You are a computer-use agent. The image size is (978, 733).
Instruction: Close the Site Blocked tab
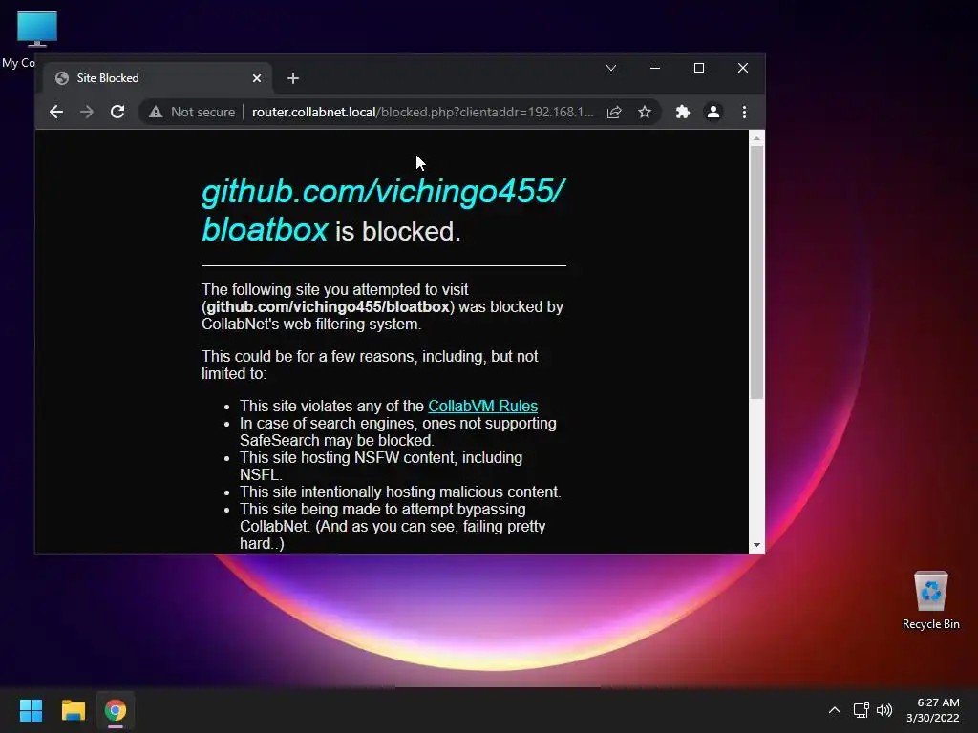tap(257, 78)
